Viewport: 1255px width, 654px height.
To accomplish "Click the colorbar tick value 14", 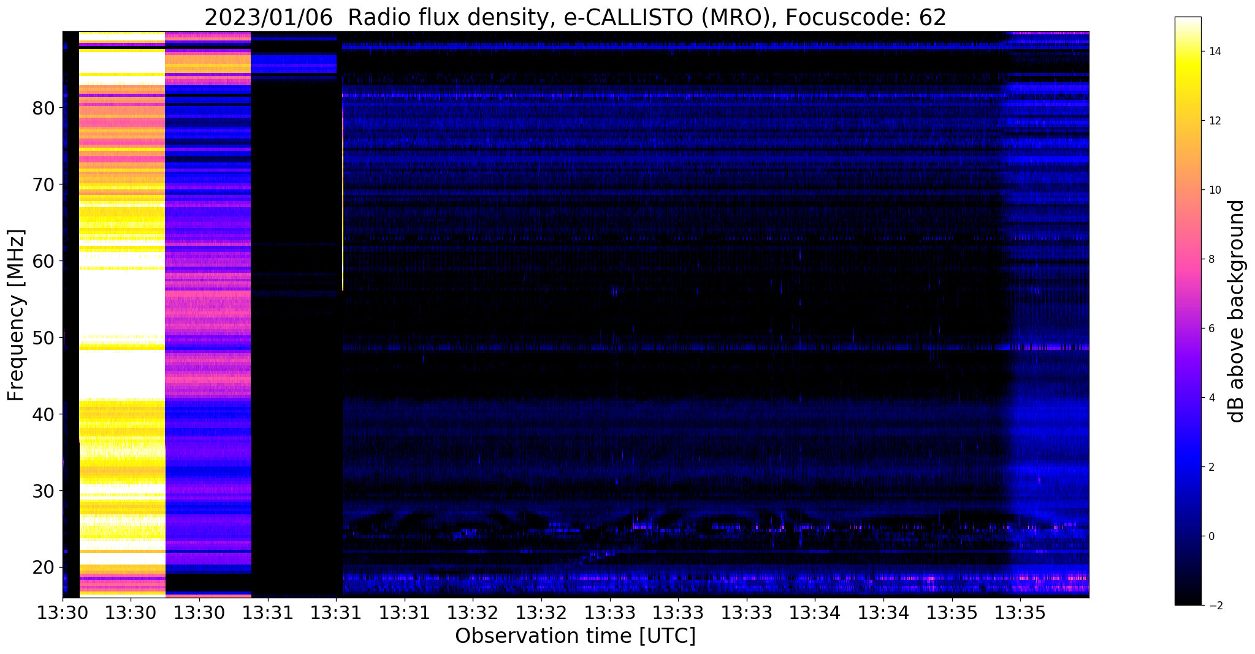I will pyautogui.click(x=1214, y=51).
